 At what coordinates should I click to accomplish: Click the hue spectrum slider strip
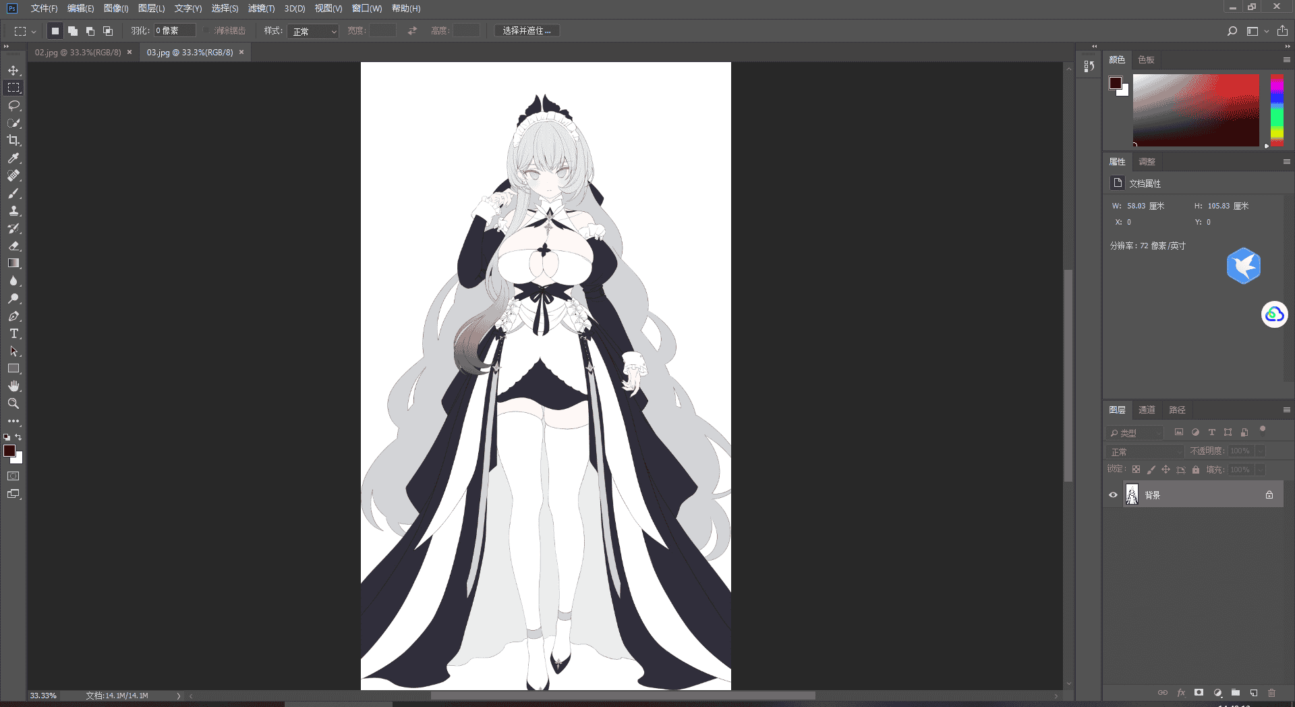point(1277,111)
